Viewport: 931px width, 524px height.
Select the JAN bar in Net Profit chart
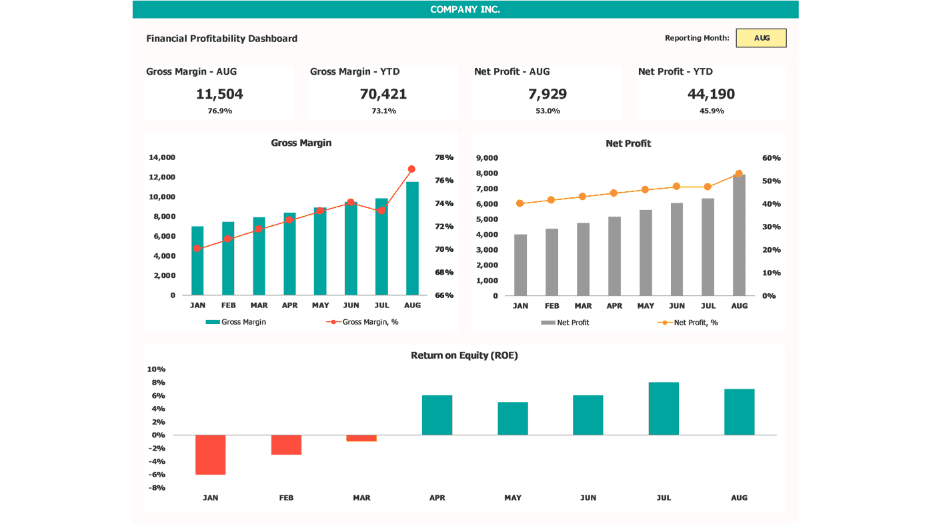point(520,265)
